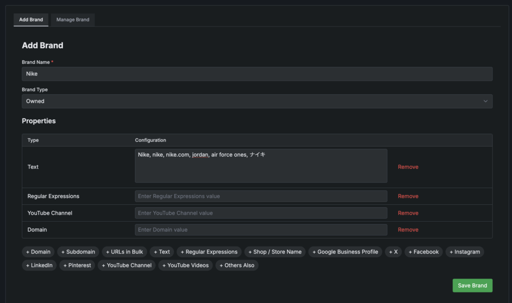Remove the Text property row
512x303 pixels.
[x=408, y=167]
